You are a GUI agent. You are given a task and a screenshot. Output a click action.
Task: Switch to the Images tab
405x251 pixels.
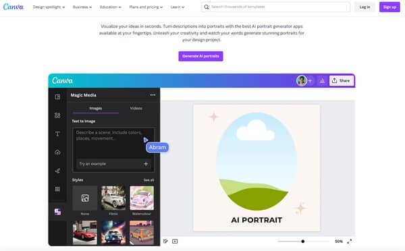click(x=96, y=109)
